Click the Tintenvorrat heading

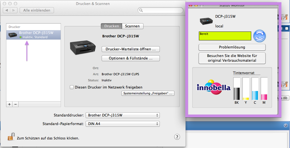243,73
